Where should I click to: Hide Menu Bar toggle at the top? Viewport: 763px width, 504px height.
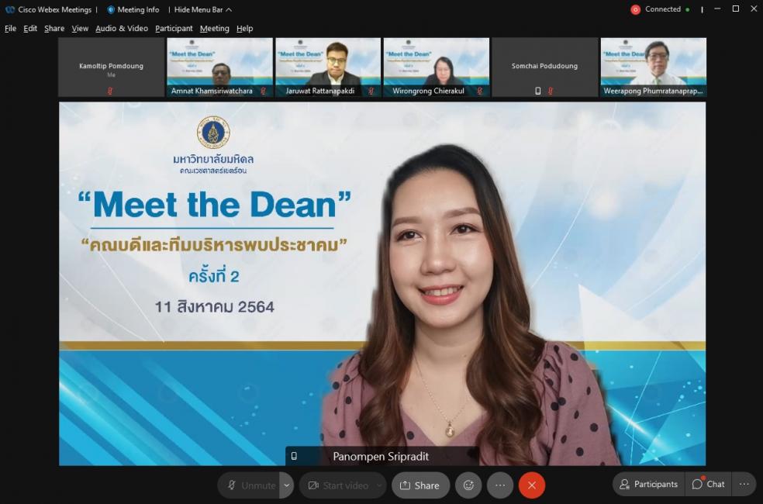tap(202, 9)
